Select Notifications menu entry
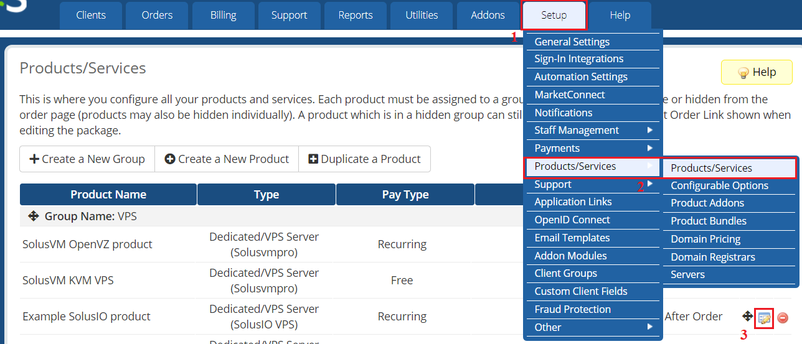 click(x=593, y=113)
